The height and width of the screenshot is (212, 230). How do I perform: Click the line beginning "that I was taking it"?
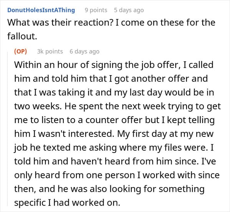pyautogui.click(x=114, y=92)
